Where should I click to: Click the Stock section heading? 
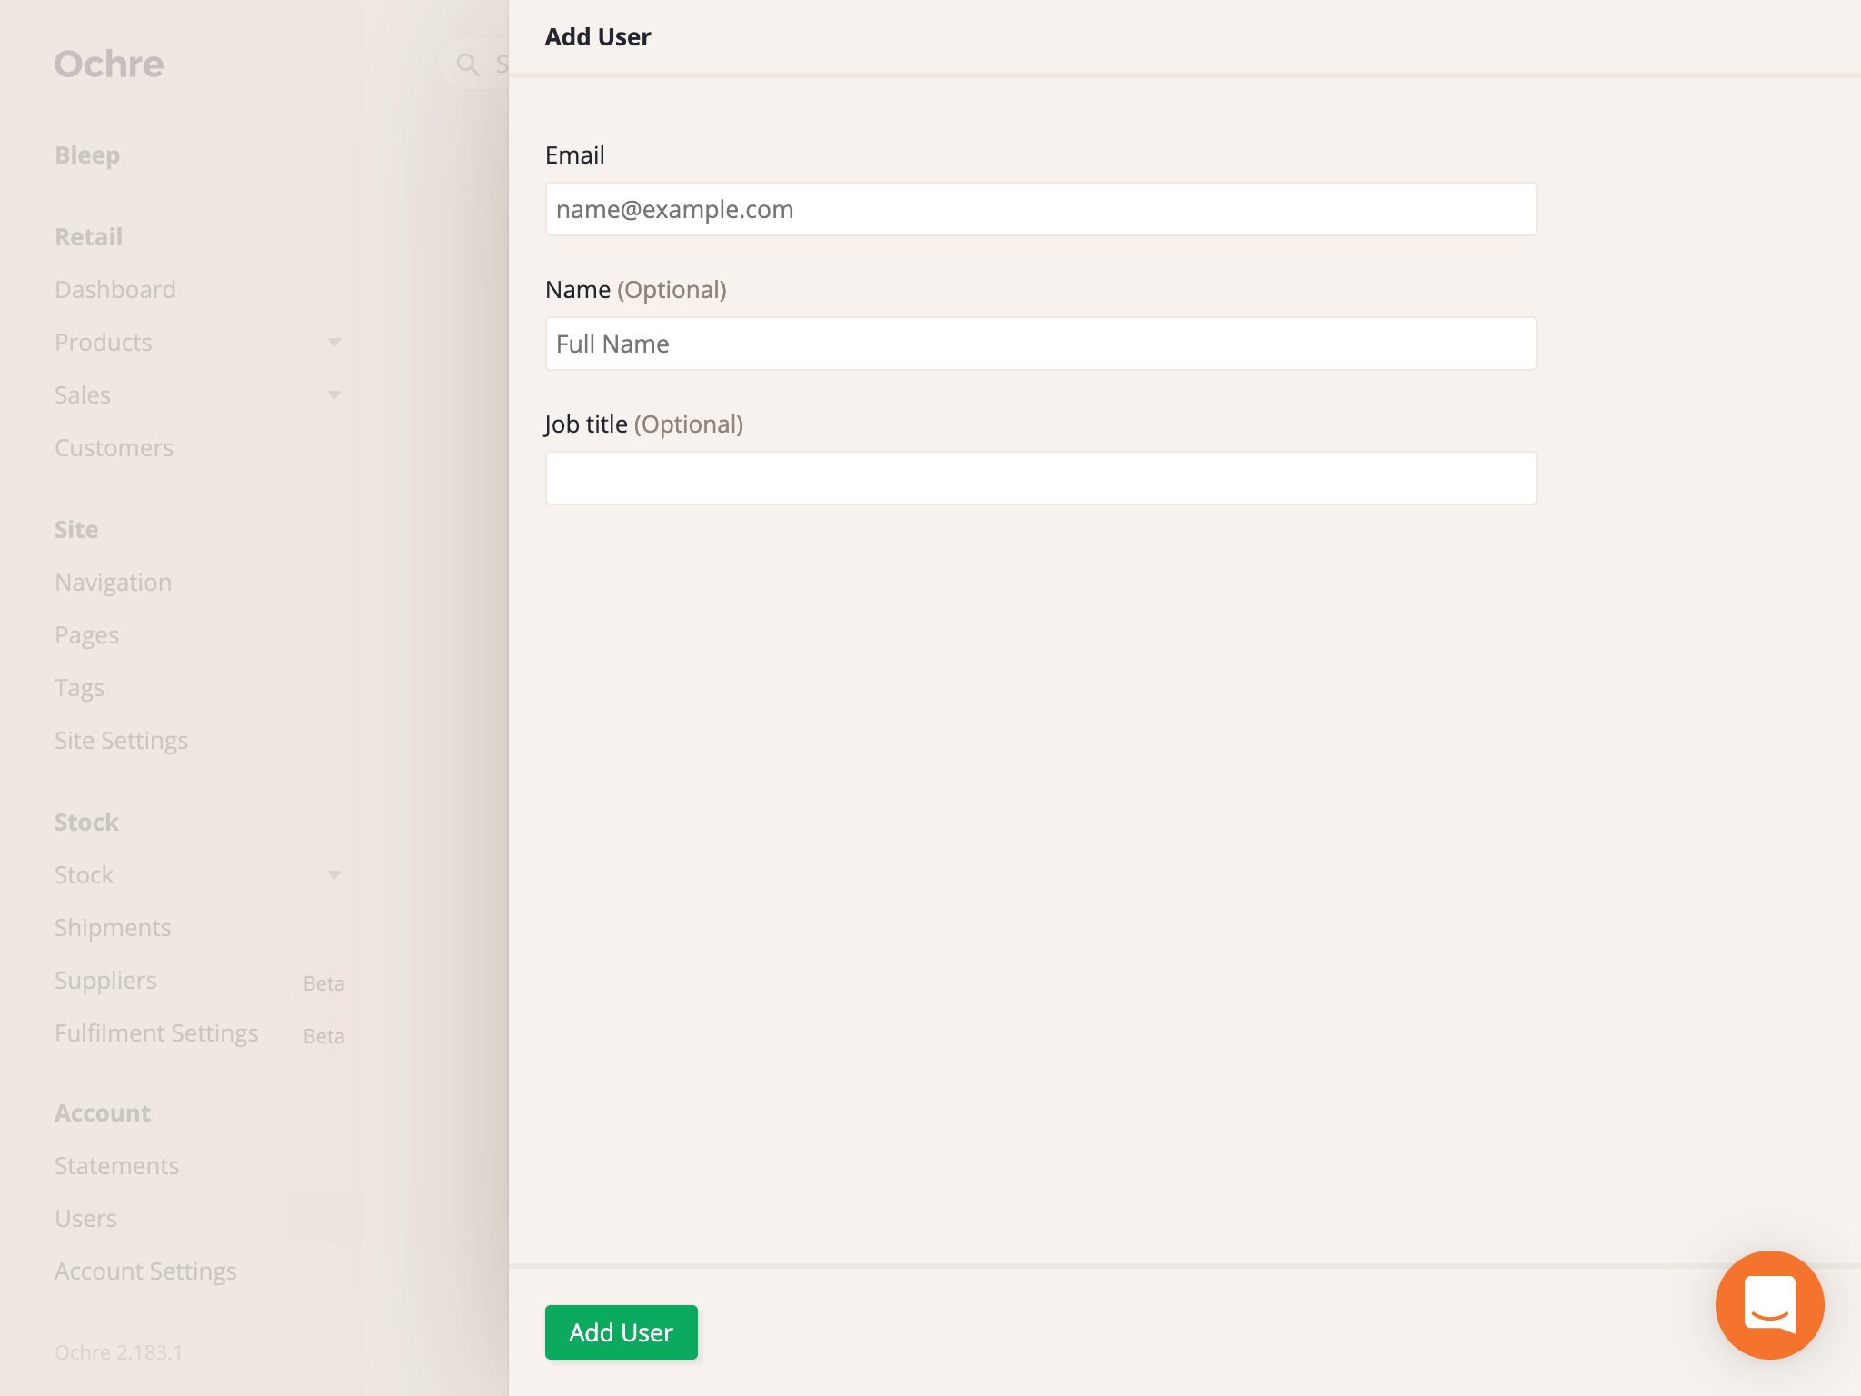87,823
